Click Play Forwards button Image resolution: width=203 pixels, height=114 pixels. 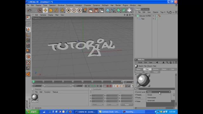point(95,86)
